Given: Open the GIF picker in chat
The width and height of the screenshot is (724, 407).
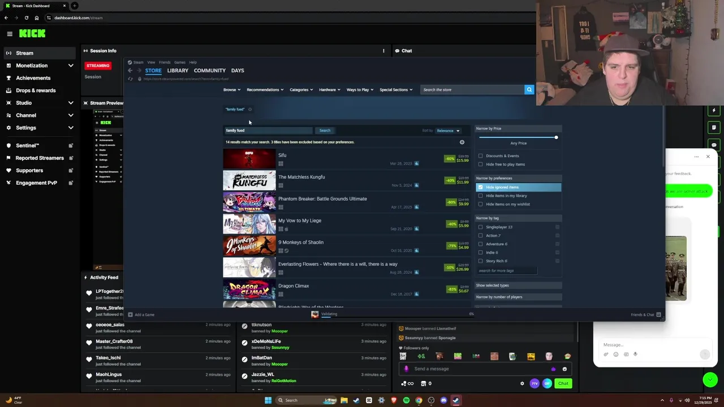Looking at the screenshot, I should [547, 383].
